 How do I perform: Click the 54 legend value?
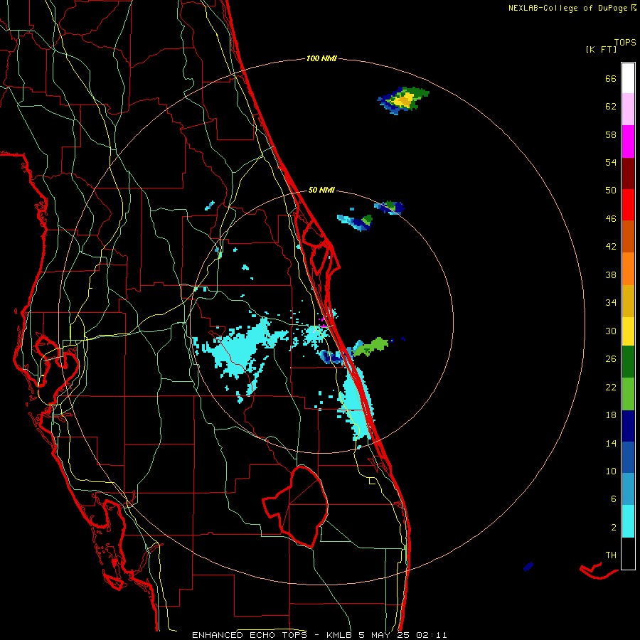click(x=611, y=162)
